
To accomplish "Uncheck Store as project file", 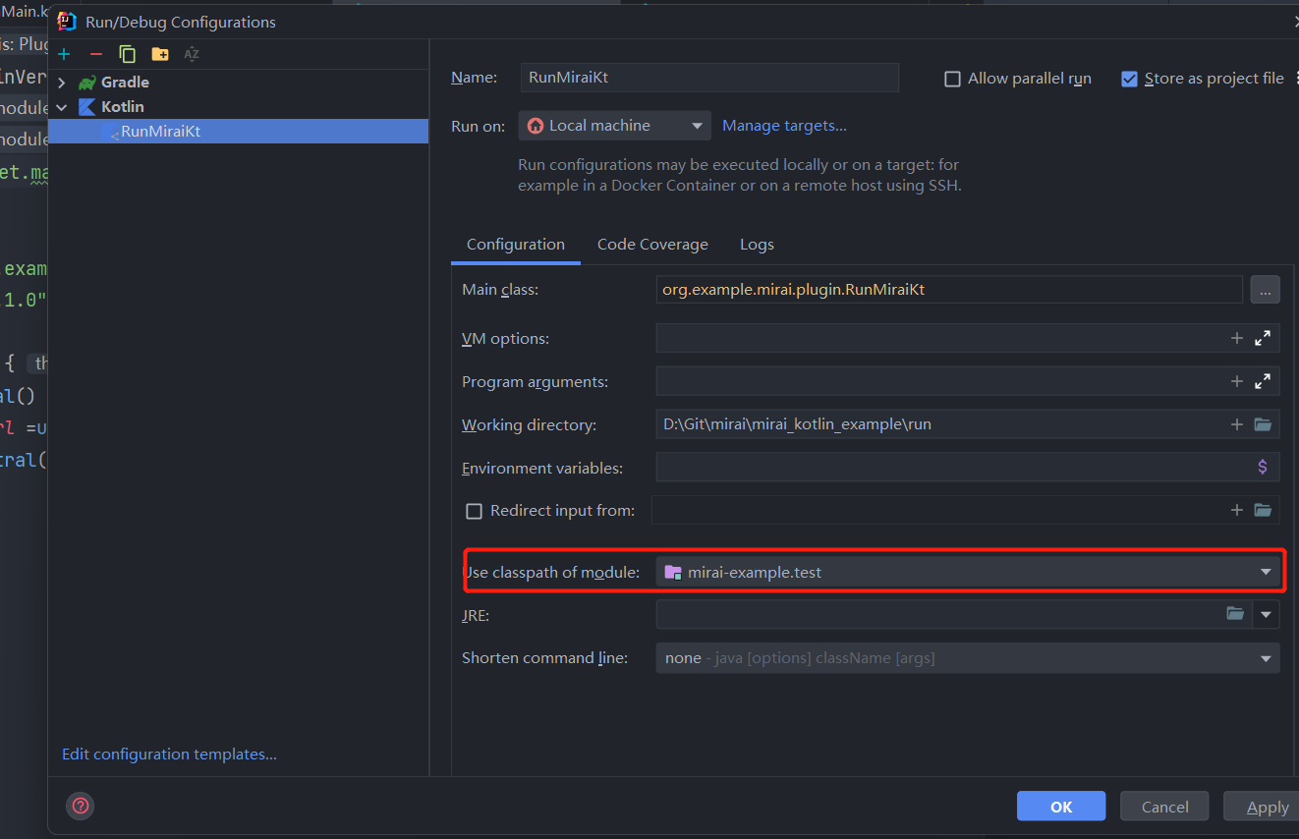I will tap(1129, 79).
